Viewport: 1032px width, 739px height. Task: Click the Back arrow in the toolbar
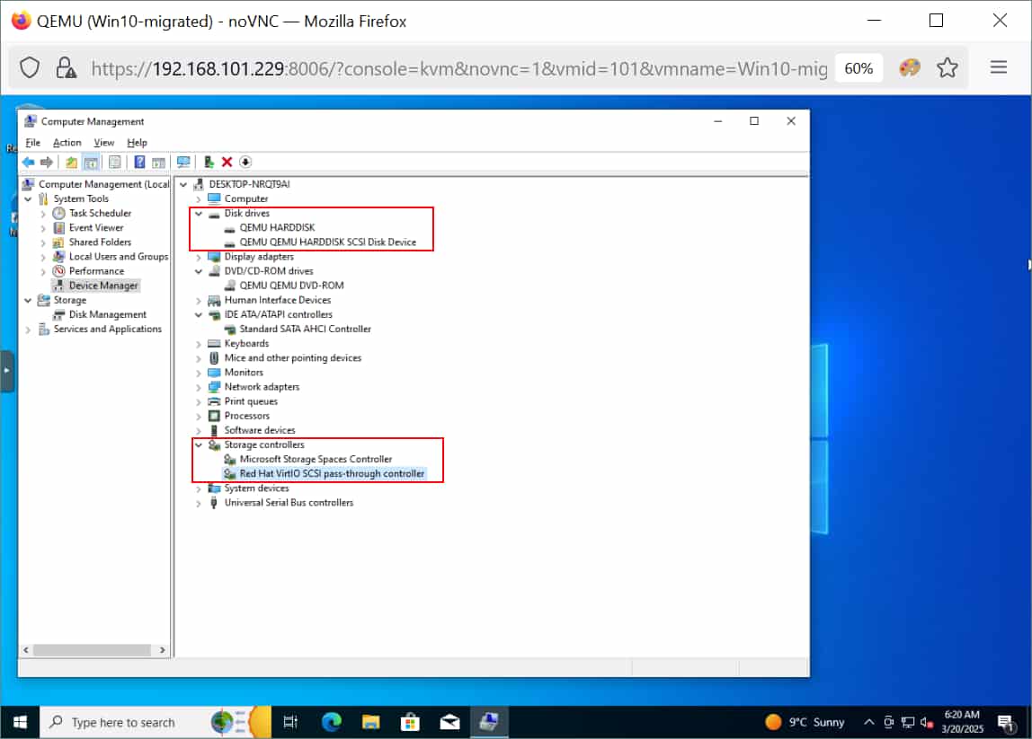pos(28,162)
